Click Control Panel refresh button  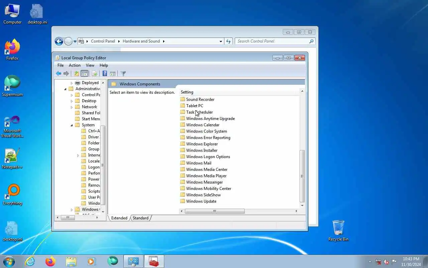click(x=228, y=41)
